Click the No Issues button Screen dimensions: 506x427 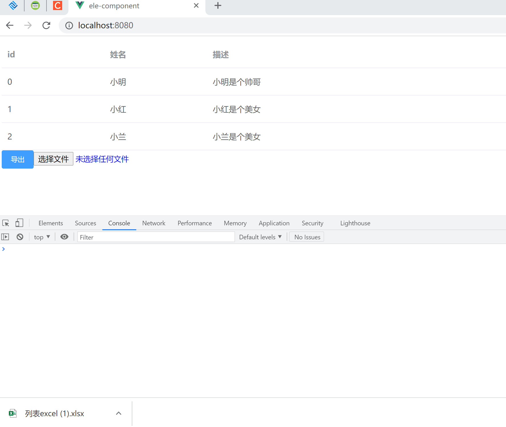pos(307,237)
